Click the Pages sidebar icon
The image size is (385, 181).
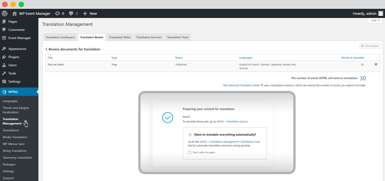(x=4, y=21)
